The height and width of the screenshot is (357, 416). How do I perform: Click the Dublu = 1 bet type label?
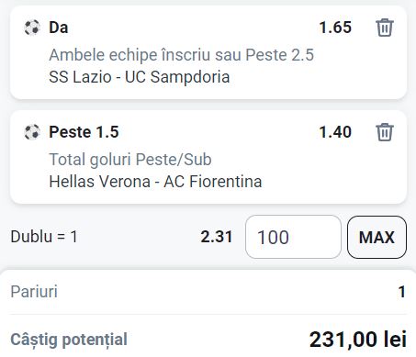pyautogui.click(x=44, y=237)
